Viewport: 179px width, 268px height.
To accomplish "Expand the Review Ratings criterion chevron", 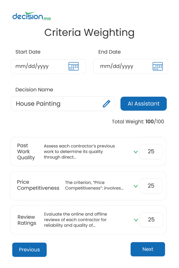I will click(x=136, y=220).
